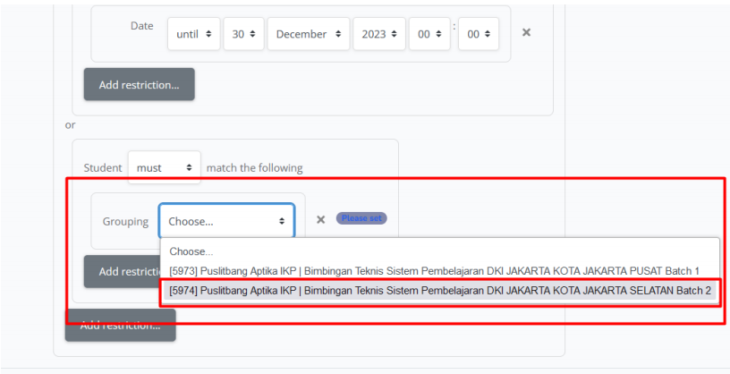Delete the Grouping restriction using its X icon

(320, 219)
